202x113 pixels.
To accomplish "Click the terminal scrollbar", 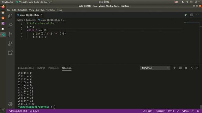I will pos(201,107).
